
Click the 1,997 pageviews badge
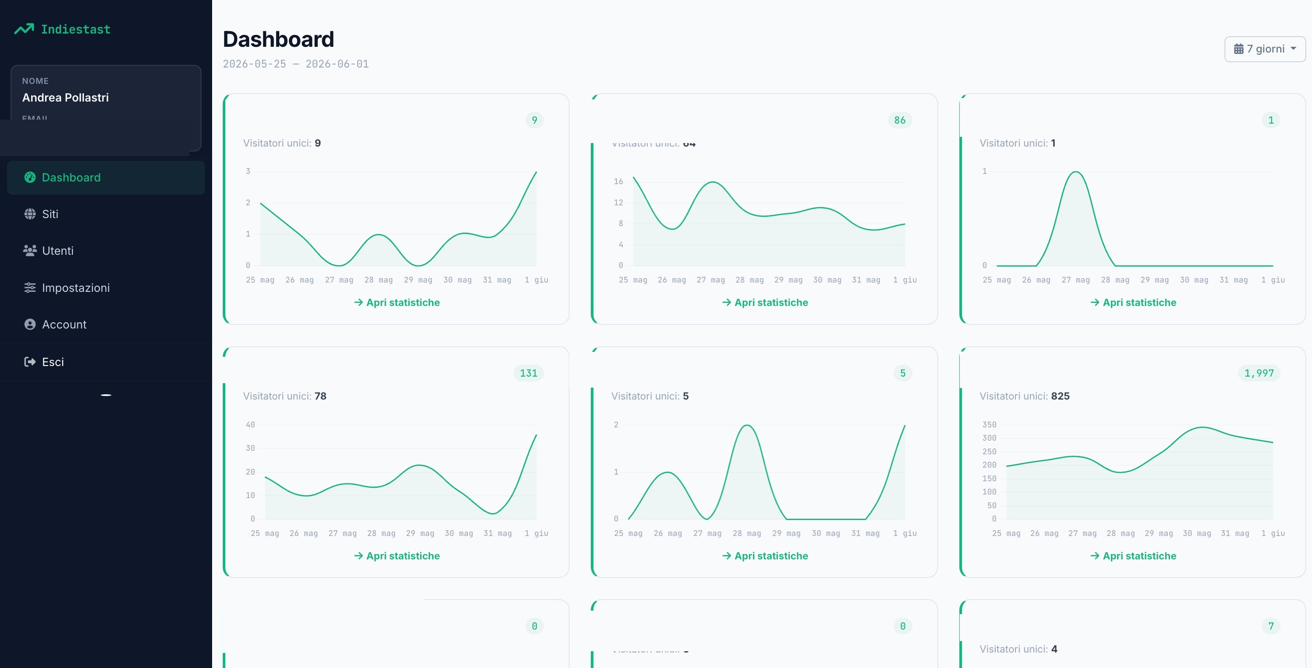point(1259,374)
